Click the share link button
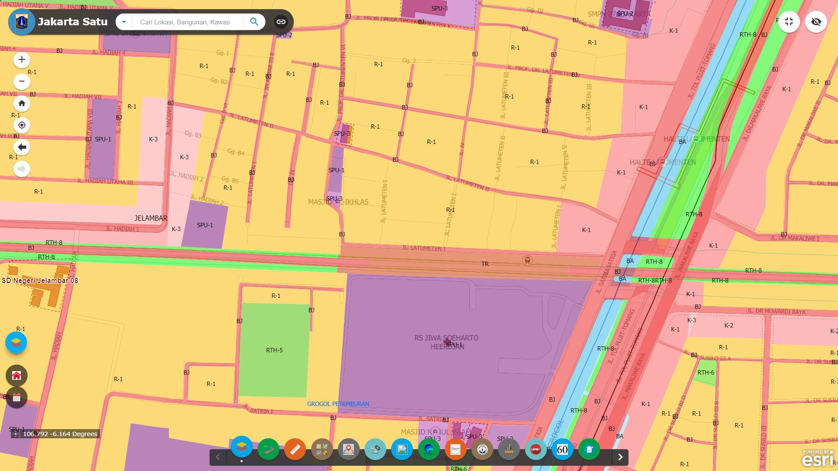Image resolution: width=838 pixels, height=471 pixels. (281, 22)
